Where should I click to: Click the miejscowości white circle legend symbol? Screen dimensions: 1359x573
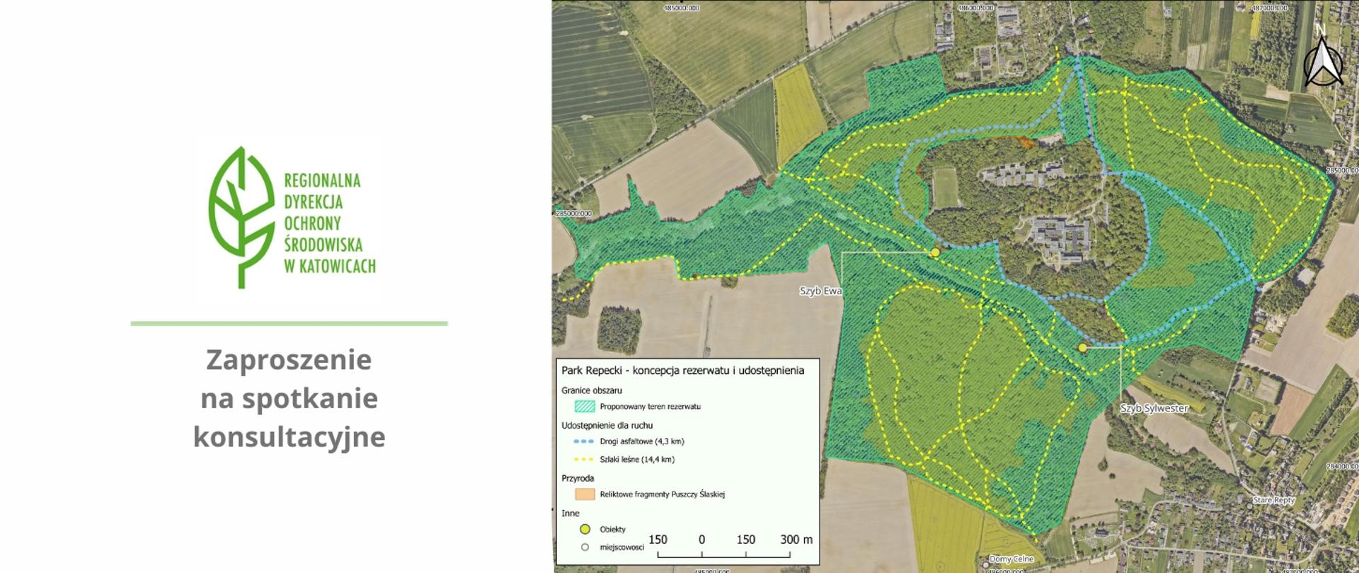pyautogui.click(x=585, y=547)
